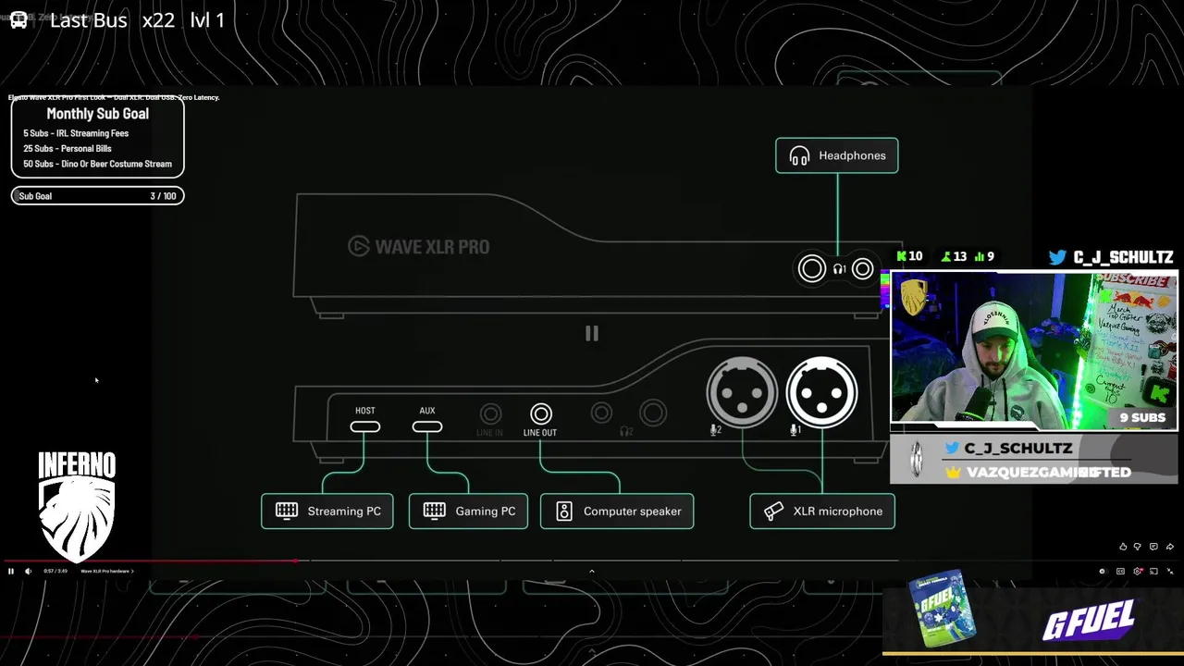Viewport: 1184px width, 666px height.
Task: Click the Inferno lion logo
Action: click(77, 507)
